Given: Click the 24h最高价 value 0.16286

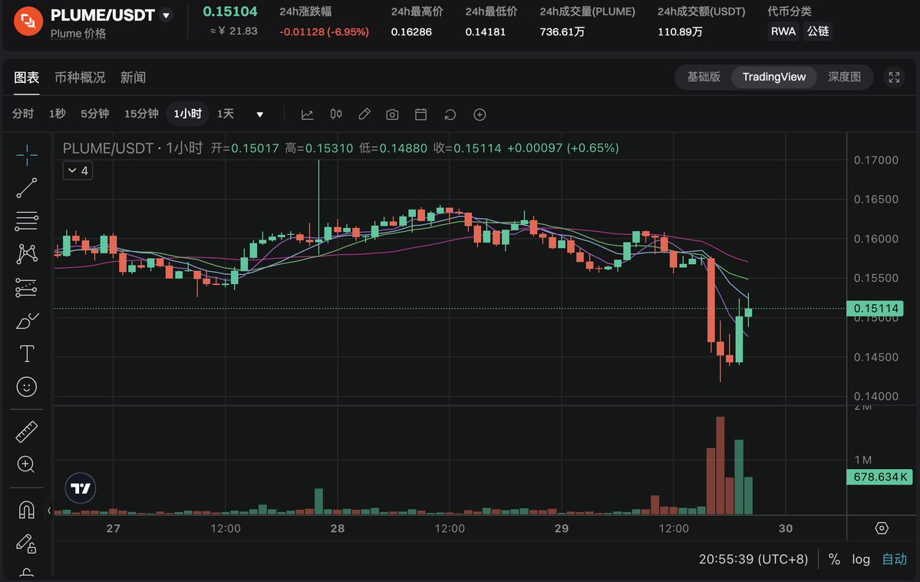Looking at the screenshot, I should [411, 31].
